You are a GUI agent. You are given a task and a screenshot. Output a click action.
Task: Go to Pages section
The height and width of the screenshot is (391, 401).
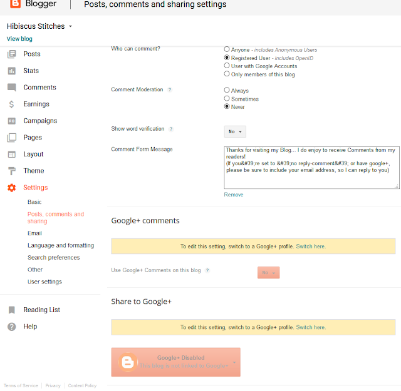(33, 138)
